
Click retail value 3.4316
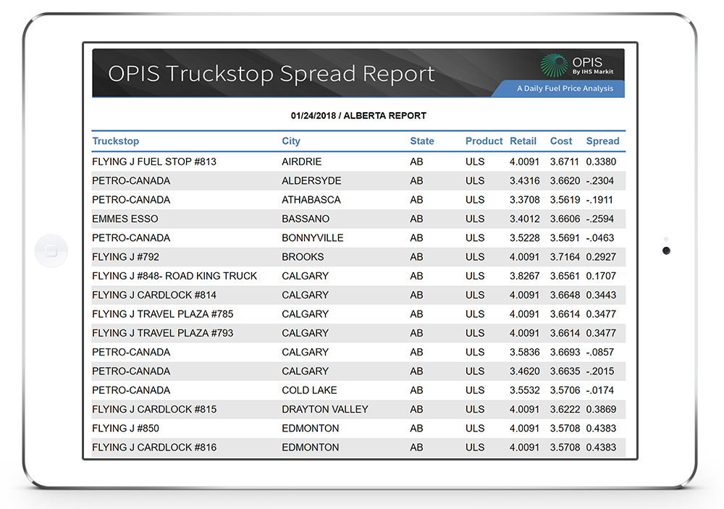524,180
